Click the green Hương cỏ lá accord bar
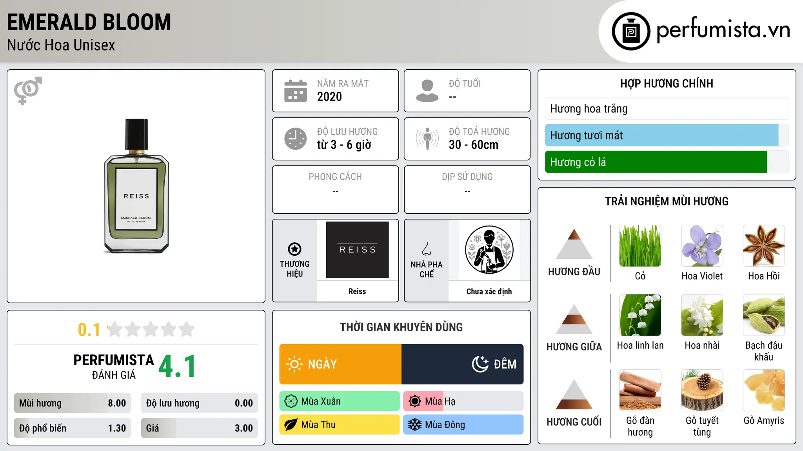Image resolution: width=803 pixels, height=451 pixels. tap(667, 162)
